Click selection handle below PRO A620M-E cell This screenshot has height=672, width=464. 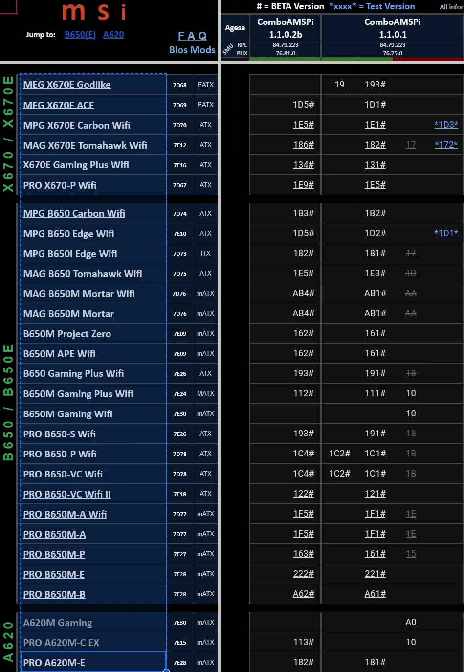coord(166,671)
